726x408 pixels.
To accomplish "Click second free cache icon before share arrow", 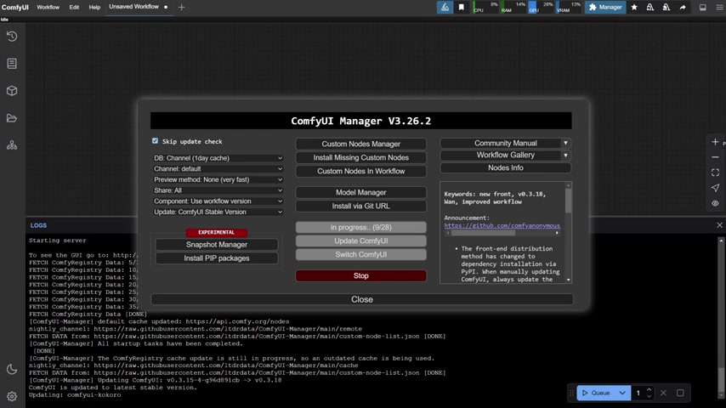I will (x=666, y=7).
